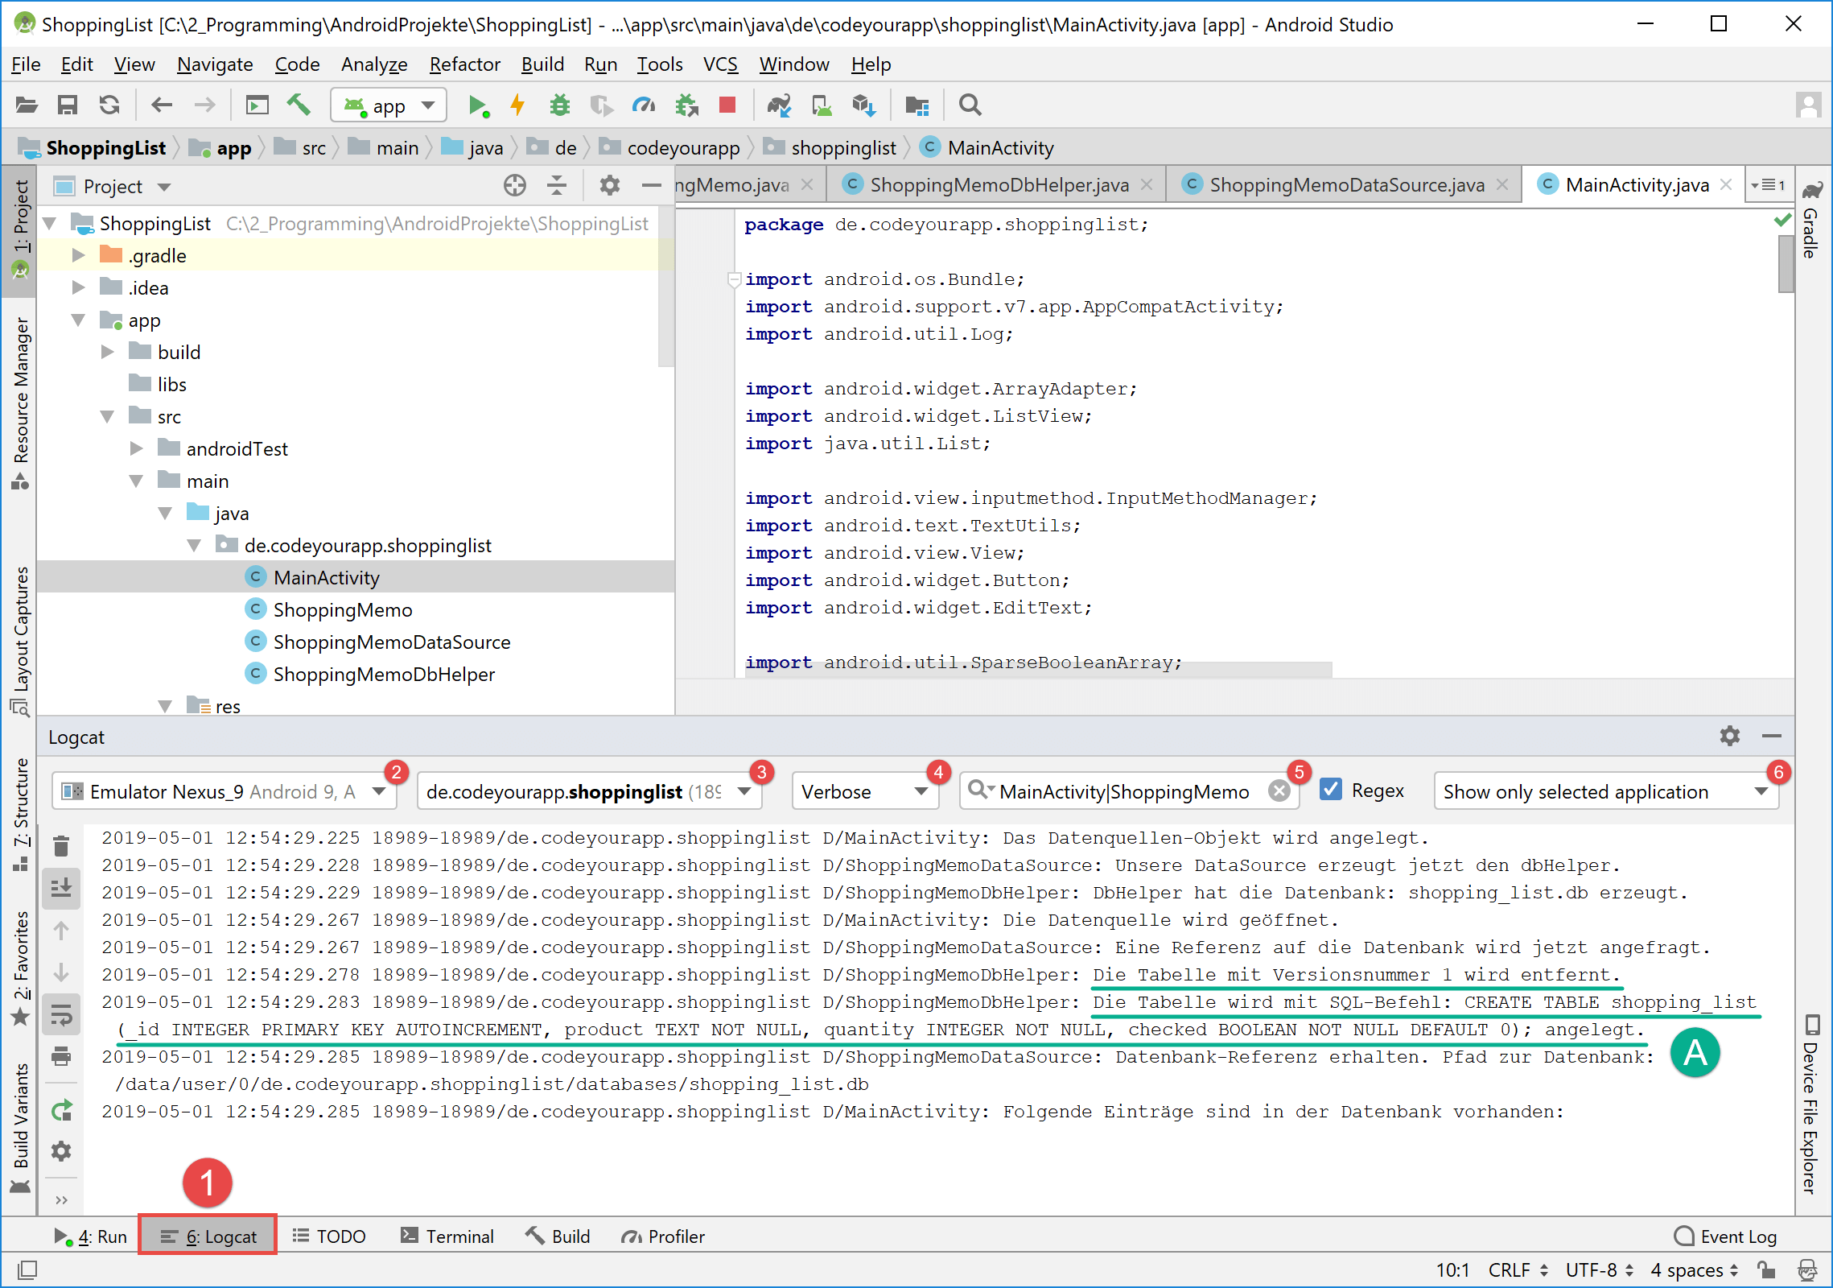
Task: Click the Save All floppy icon
Action: click(x=68, y=105)
